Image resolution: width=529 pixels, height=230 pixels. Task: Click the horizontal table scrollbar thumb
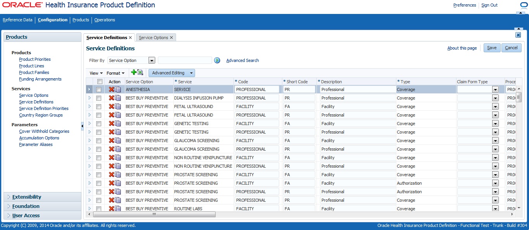point(154,214)
